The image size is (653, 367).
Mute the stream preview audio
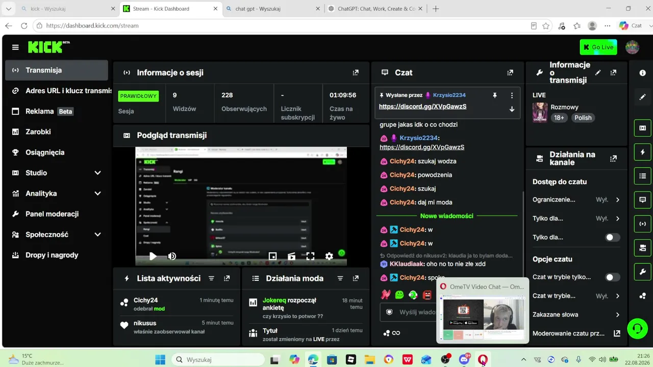[x=172, y=256]
